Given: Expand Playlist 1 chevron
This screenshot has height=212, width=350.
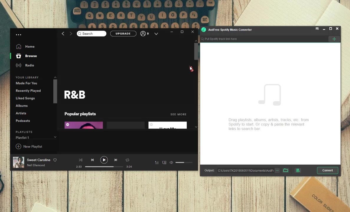Looking at the screenshot, I should (55, 137).
